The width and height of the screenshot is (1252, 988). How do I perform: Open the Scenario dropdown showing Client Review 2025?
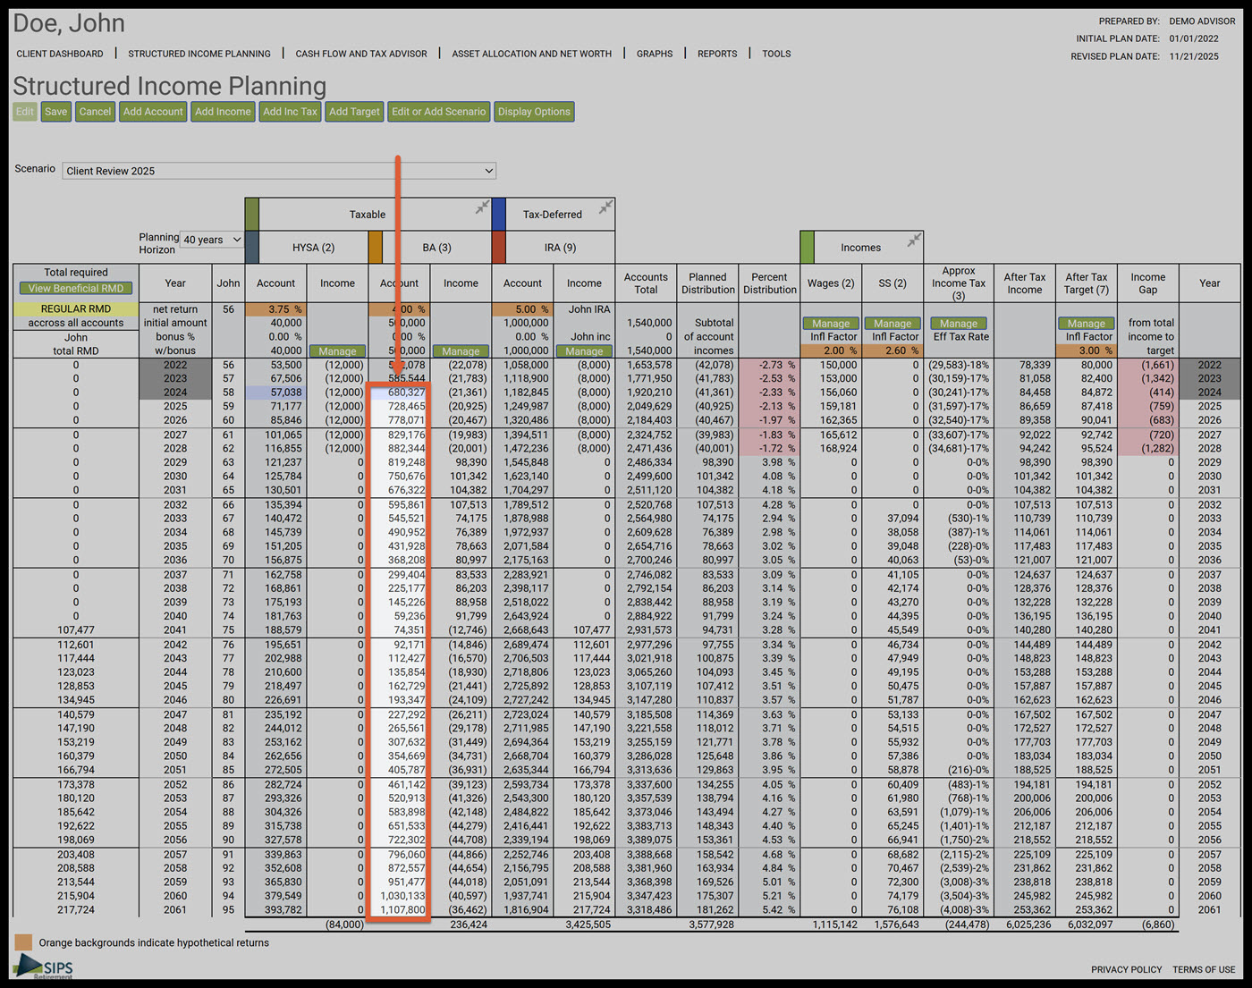(x=279, y=171)
